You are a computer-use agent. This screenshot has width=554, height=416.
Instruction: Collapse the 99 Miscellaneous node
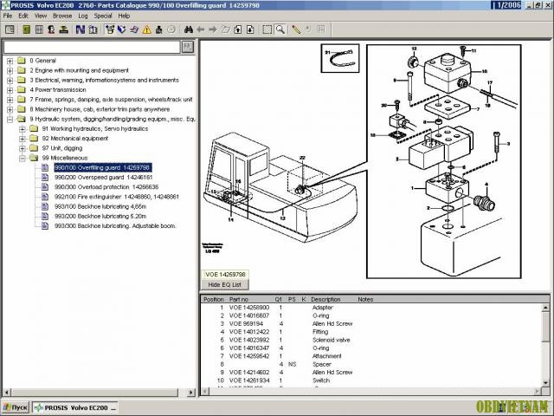[x=23, y=158]
